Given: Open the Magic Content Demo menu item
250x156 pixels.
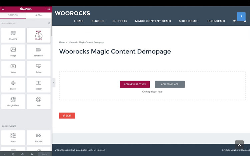Looking at the screenshot, I should pyautogui.click(x=153, y=21).
